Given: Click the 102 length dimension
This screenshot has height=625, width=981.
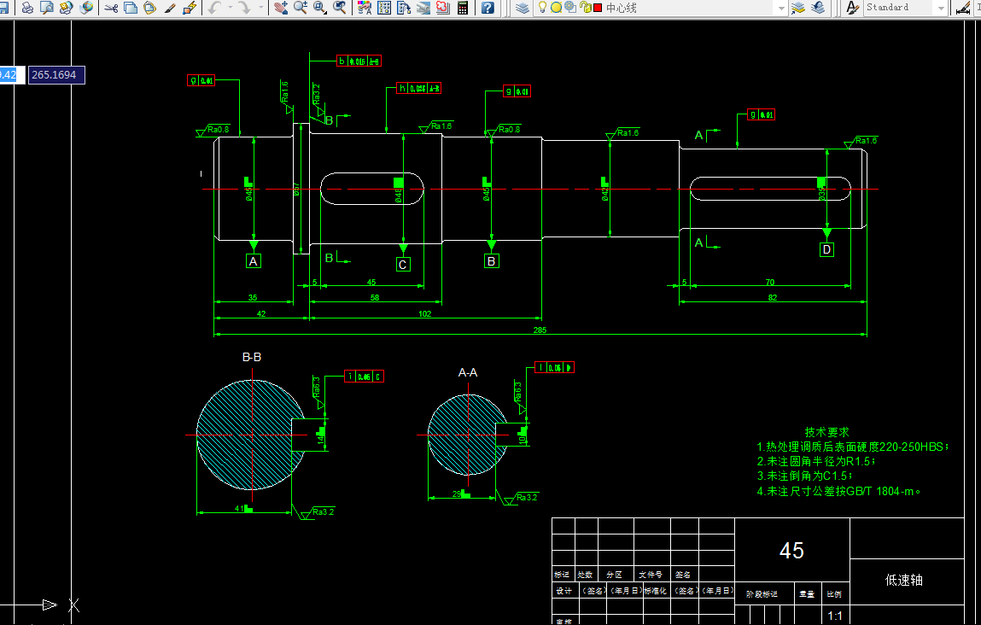Looking at the screenshot, I should tap(424, 313).
